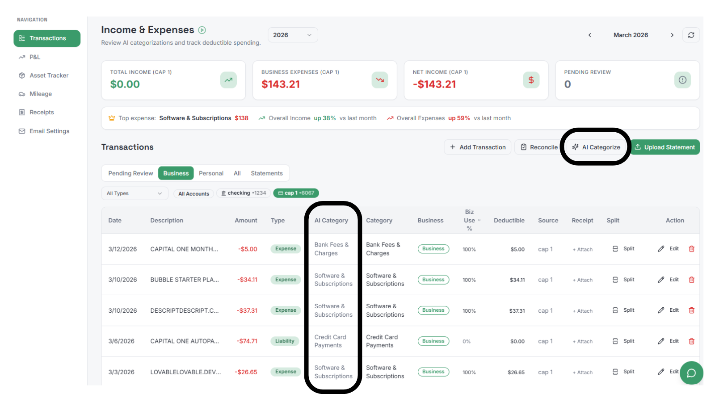Filter by checking •1234 account
Screen dimensions: 715x402
pos(244,193)
